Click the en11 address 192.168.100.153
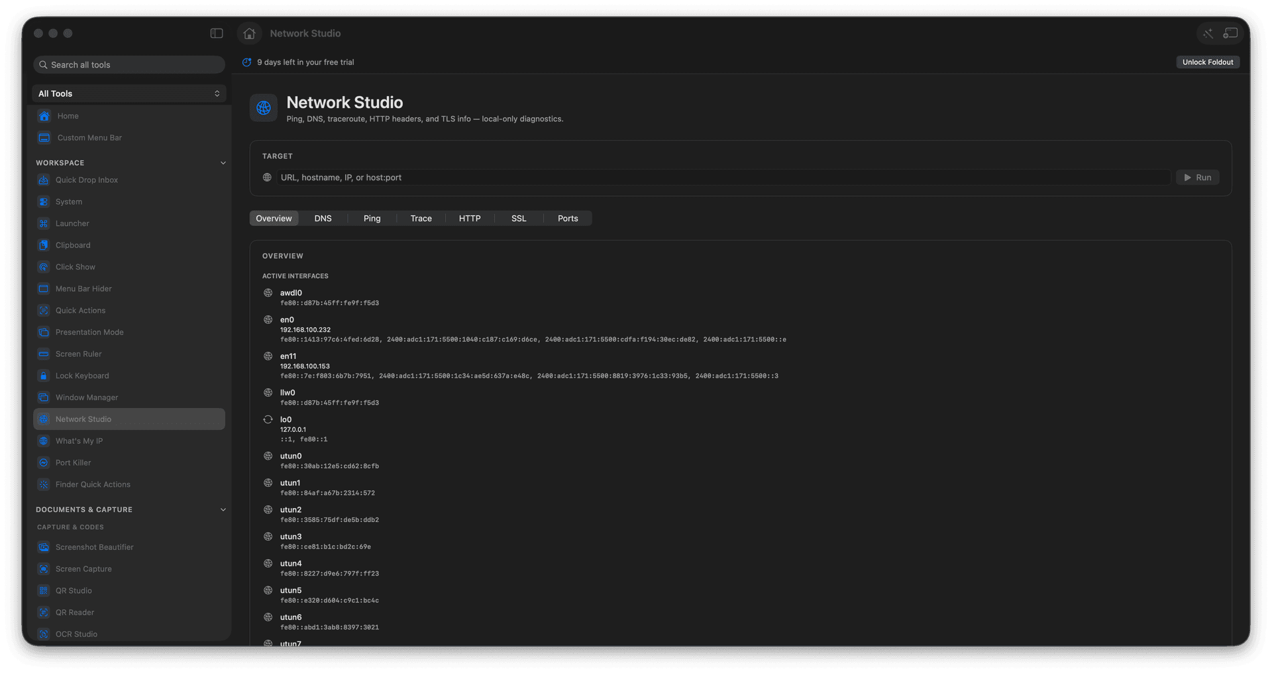 click(x=305, y=366)
